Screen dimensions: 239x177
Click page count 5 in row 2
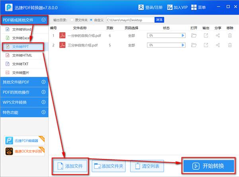coord(110,45)
